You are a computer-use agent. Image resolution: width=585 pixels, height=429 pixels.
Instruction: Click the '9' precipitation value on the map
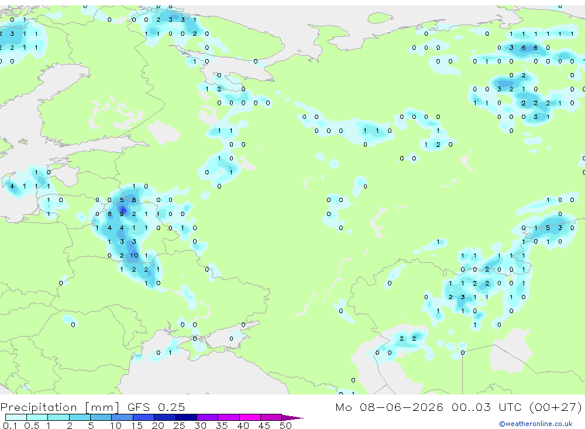pyautogui.click(x=122, y=214)
